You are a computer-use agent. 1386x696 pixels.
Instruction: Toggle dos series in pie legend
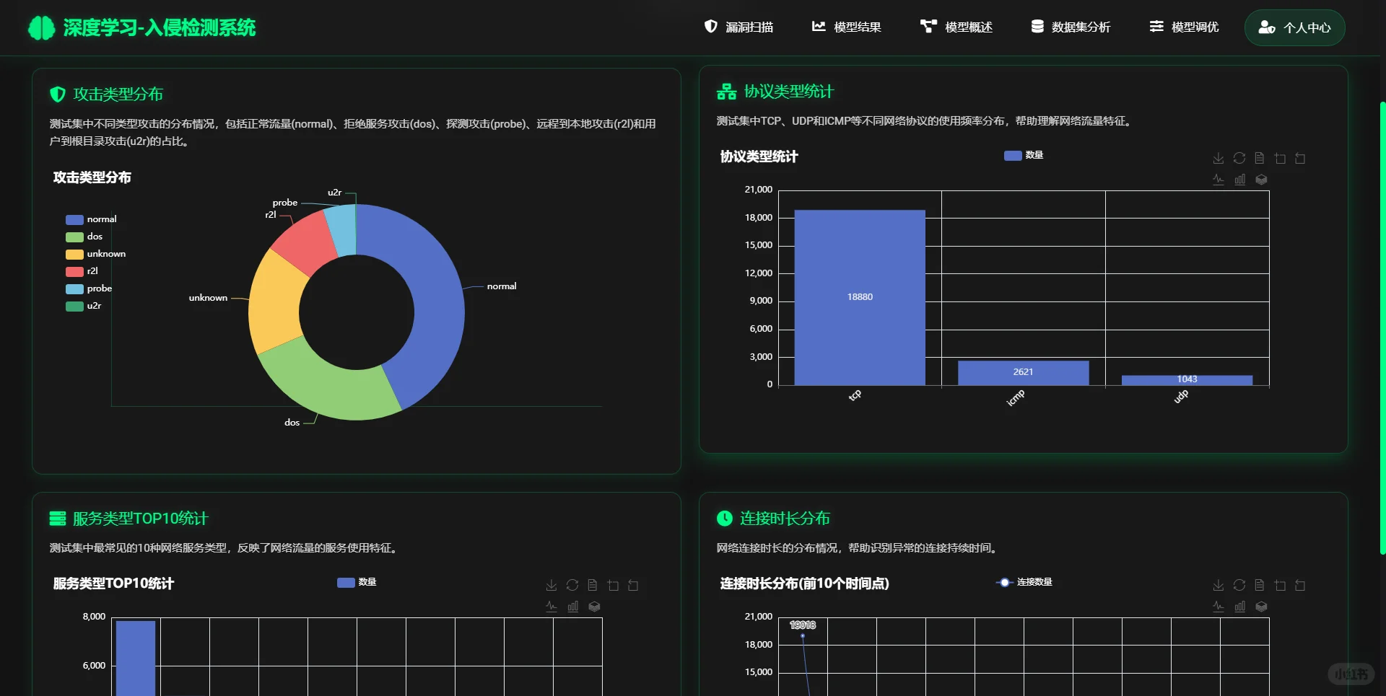(84, 237)
